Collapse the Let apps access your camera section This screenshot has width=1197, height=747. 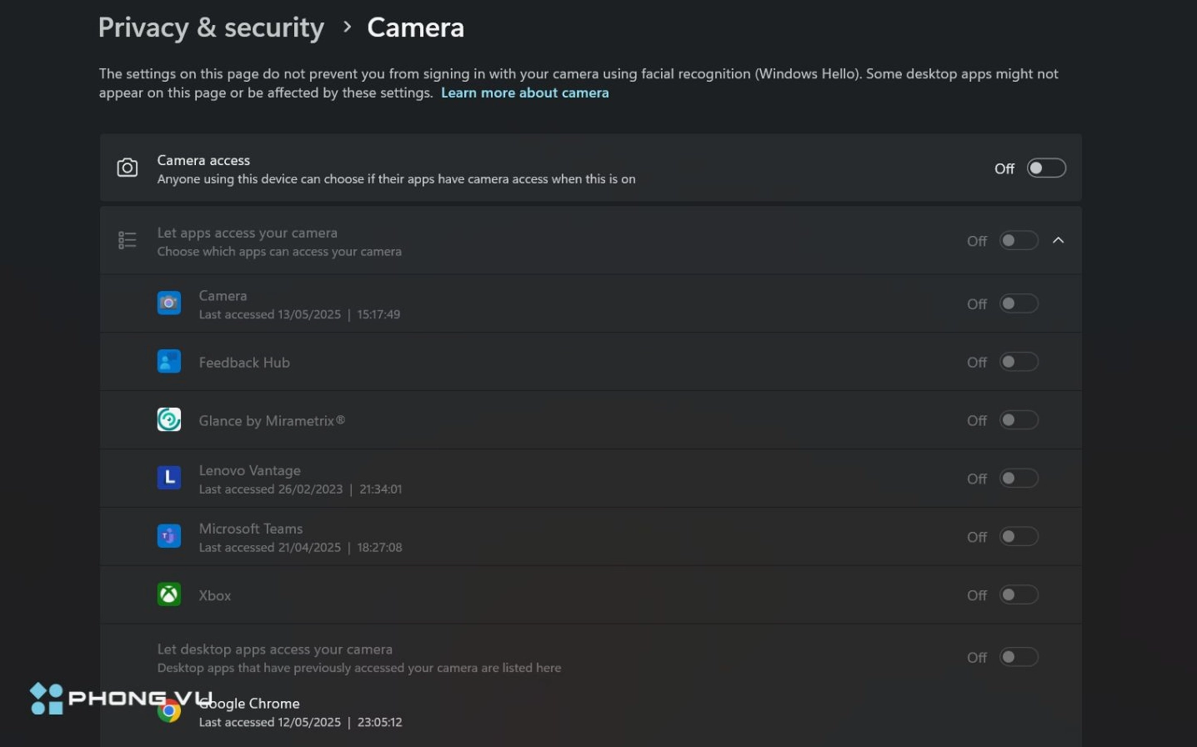1059,241
